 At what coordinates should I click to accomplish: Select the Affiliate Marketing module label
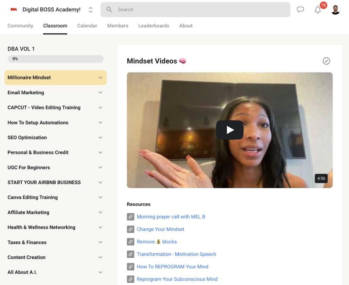coord(28,213)
